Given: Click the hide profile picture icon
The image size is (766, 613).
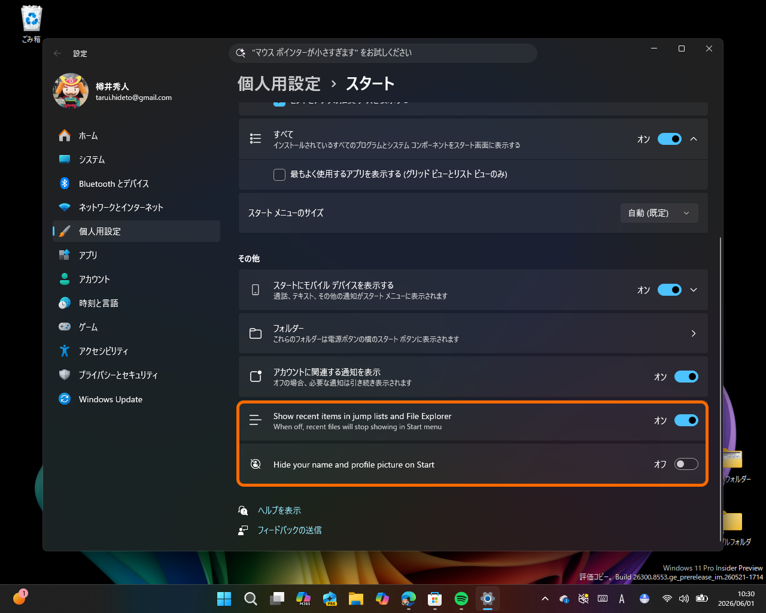Looking at the screenshot, I should 256,464.
